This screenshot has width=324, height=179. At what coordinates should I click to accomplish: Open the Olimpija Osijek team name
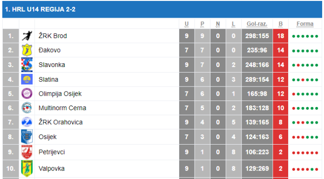tap(60, 94)
